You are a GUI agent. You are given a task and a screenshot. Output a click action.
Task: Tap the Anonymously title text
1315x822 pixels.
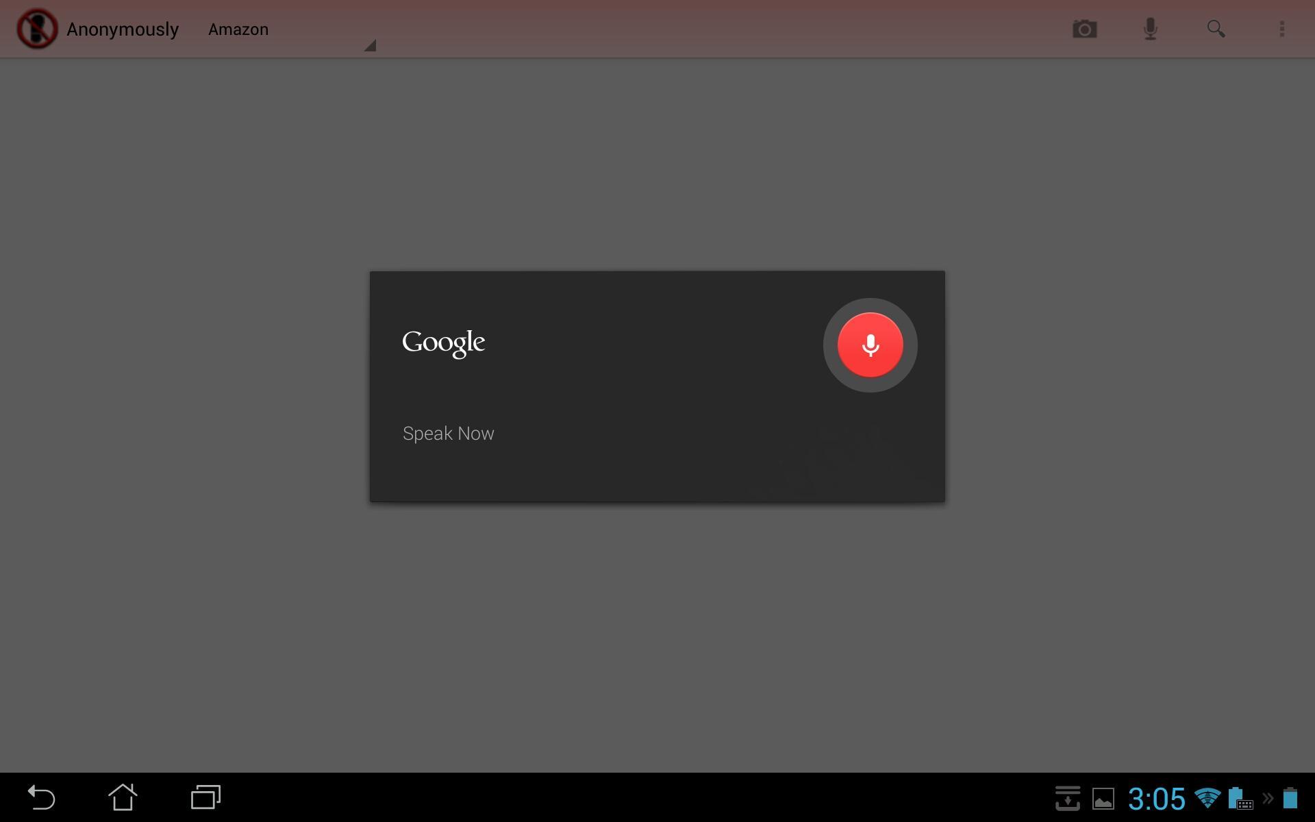point(123,29)
